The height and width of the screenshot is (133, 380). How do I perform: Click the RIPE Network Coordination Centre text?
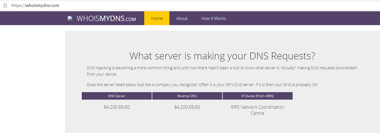(x=258, y=110)
